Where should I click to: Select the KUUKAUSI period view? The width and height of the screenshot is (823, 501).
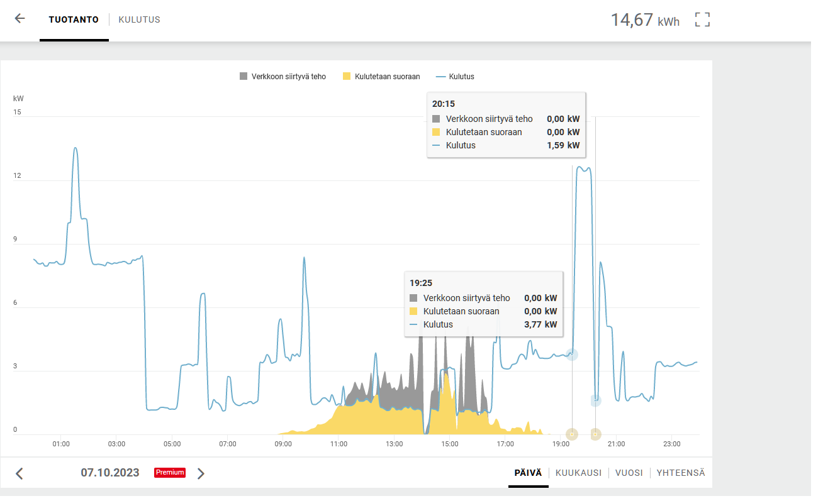tap(578, 473)
